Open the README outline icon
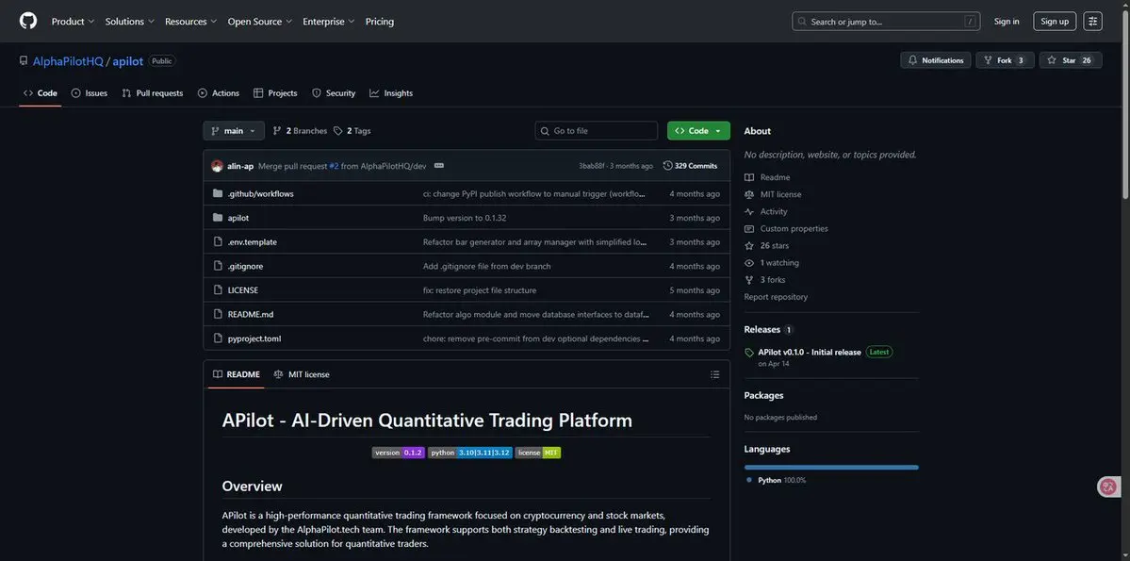This screenshot has width=1130, height=561. (x=714, y=374)
